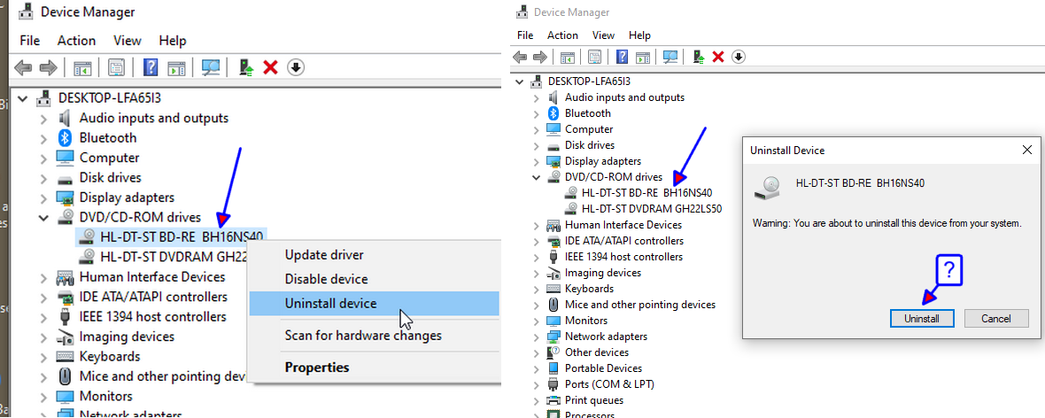Expand the Portable Devices node
The height and width of the screenshot is (418, 1045).
point(536,368)
